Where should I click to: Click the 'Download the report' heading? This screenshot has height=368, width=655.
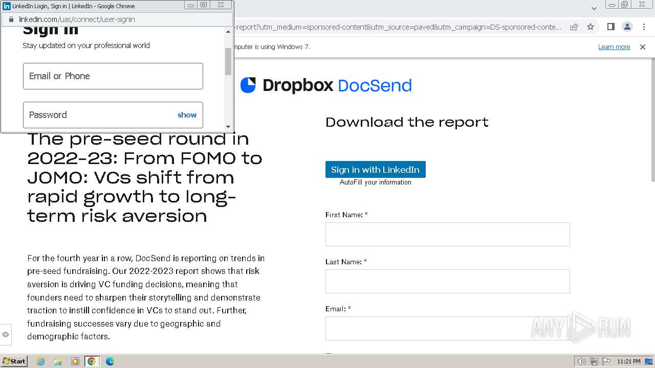pyautogui.click(x=407, y=122)
